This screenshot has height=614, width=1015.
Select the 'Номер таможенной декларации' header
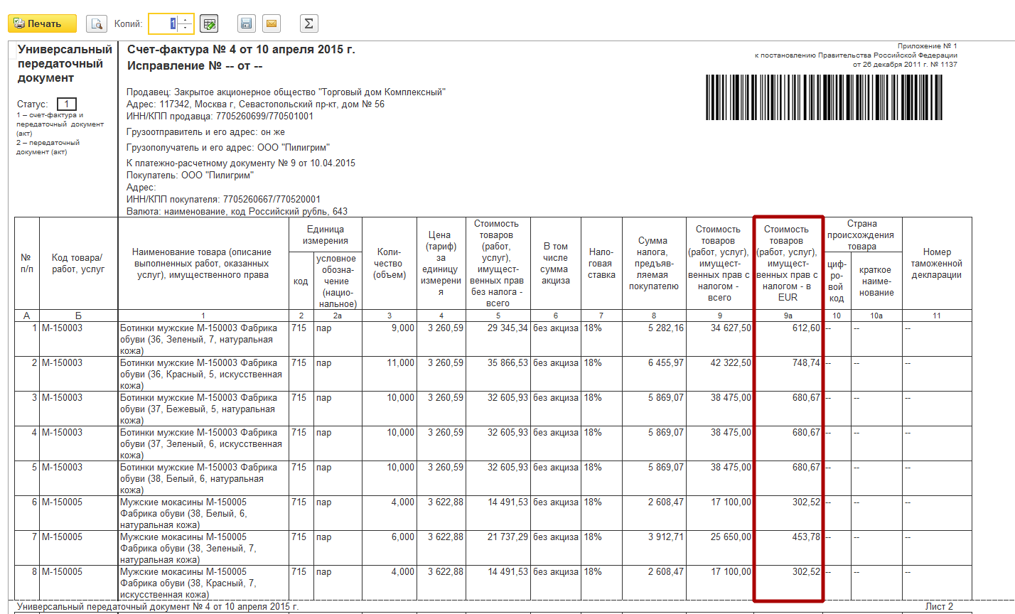937,264
